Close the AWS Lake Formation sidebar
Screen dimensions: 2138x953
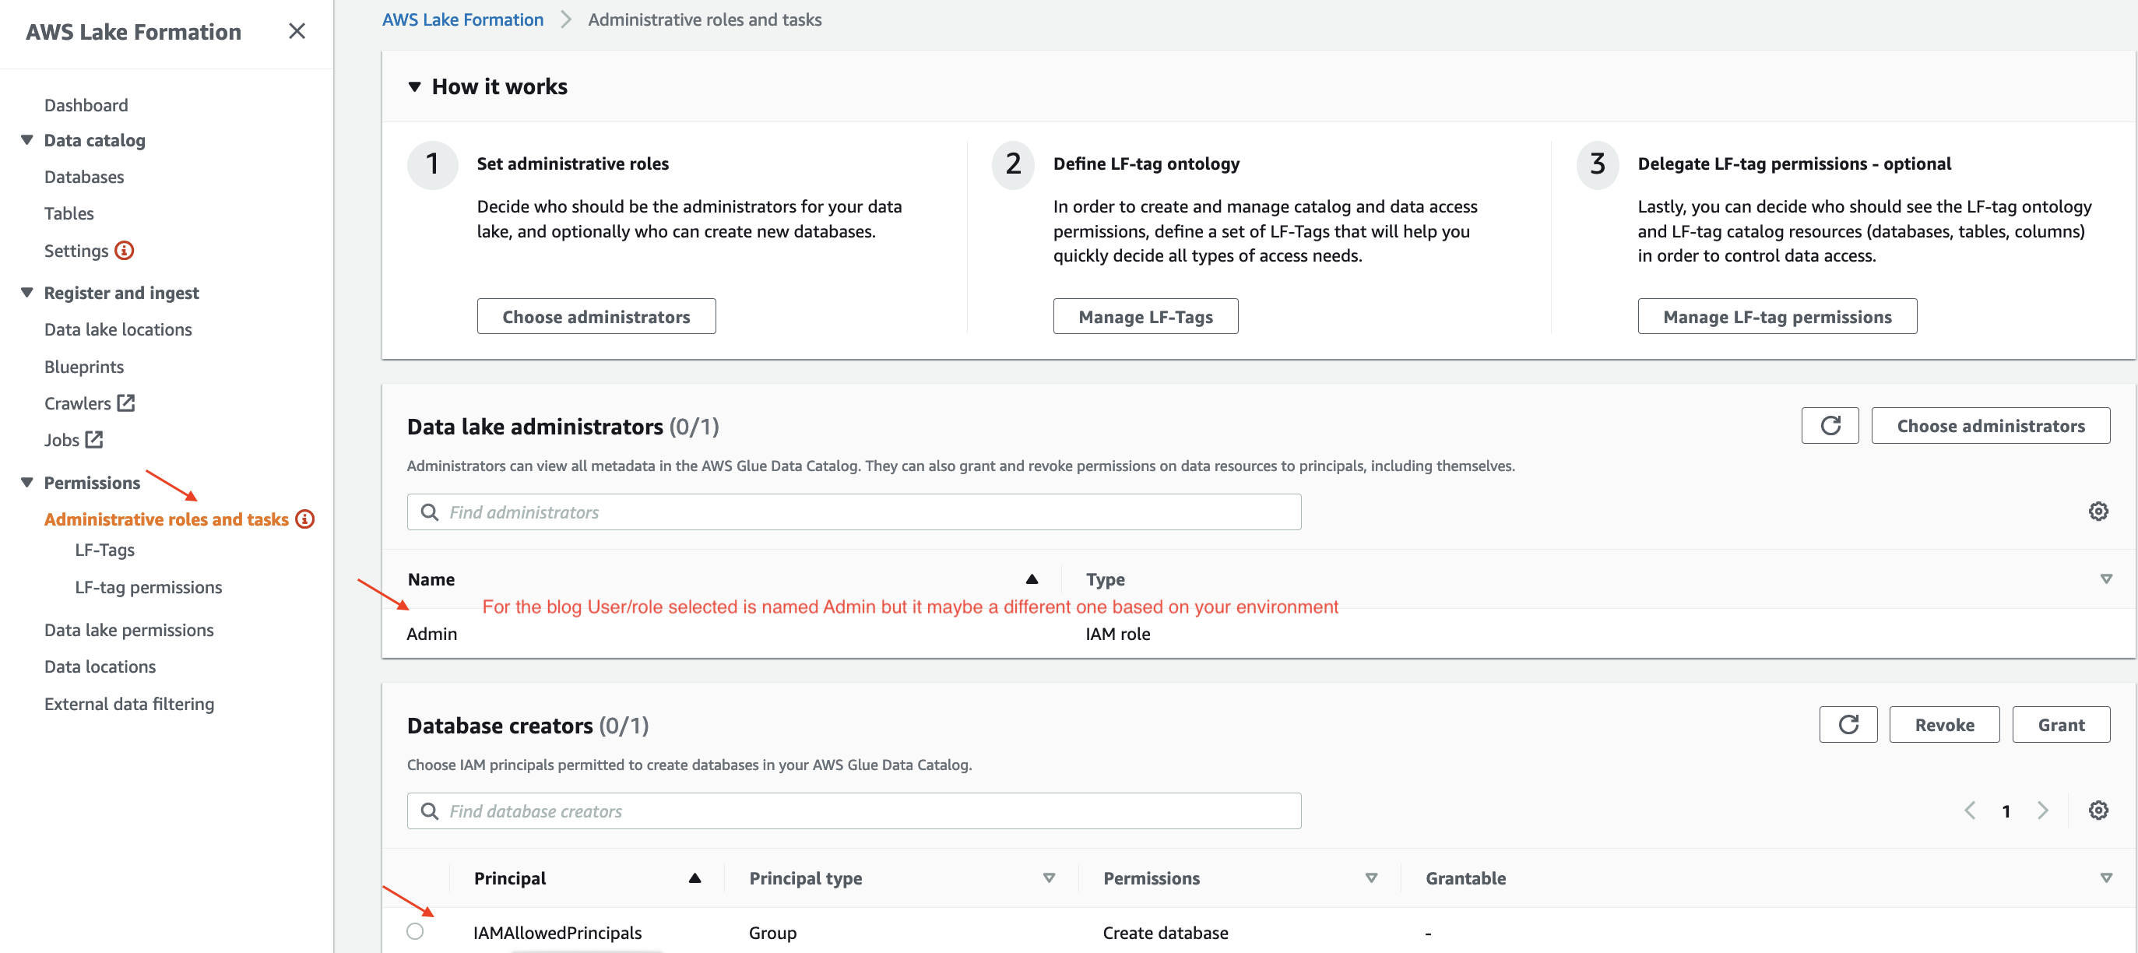(297, 32)
